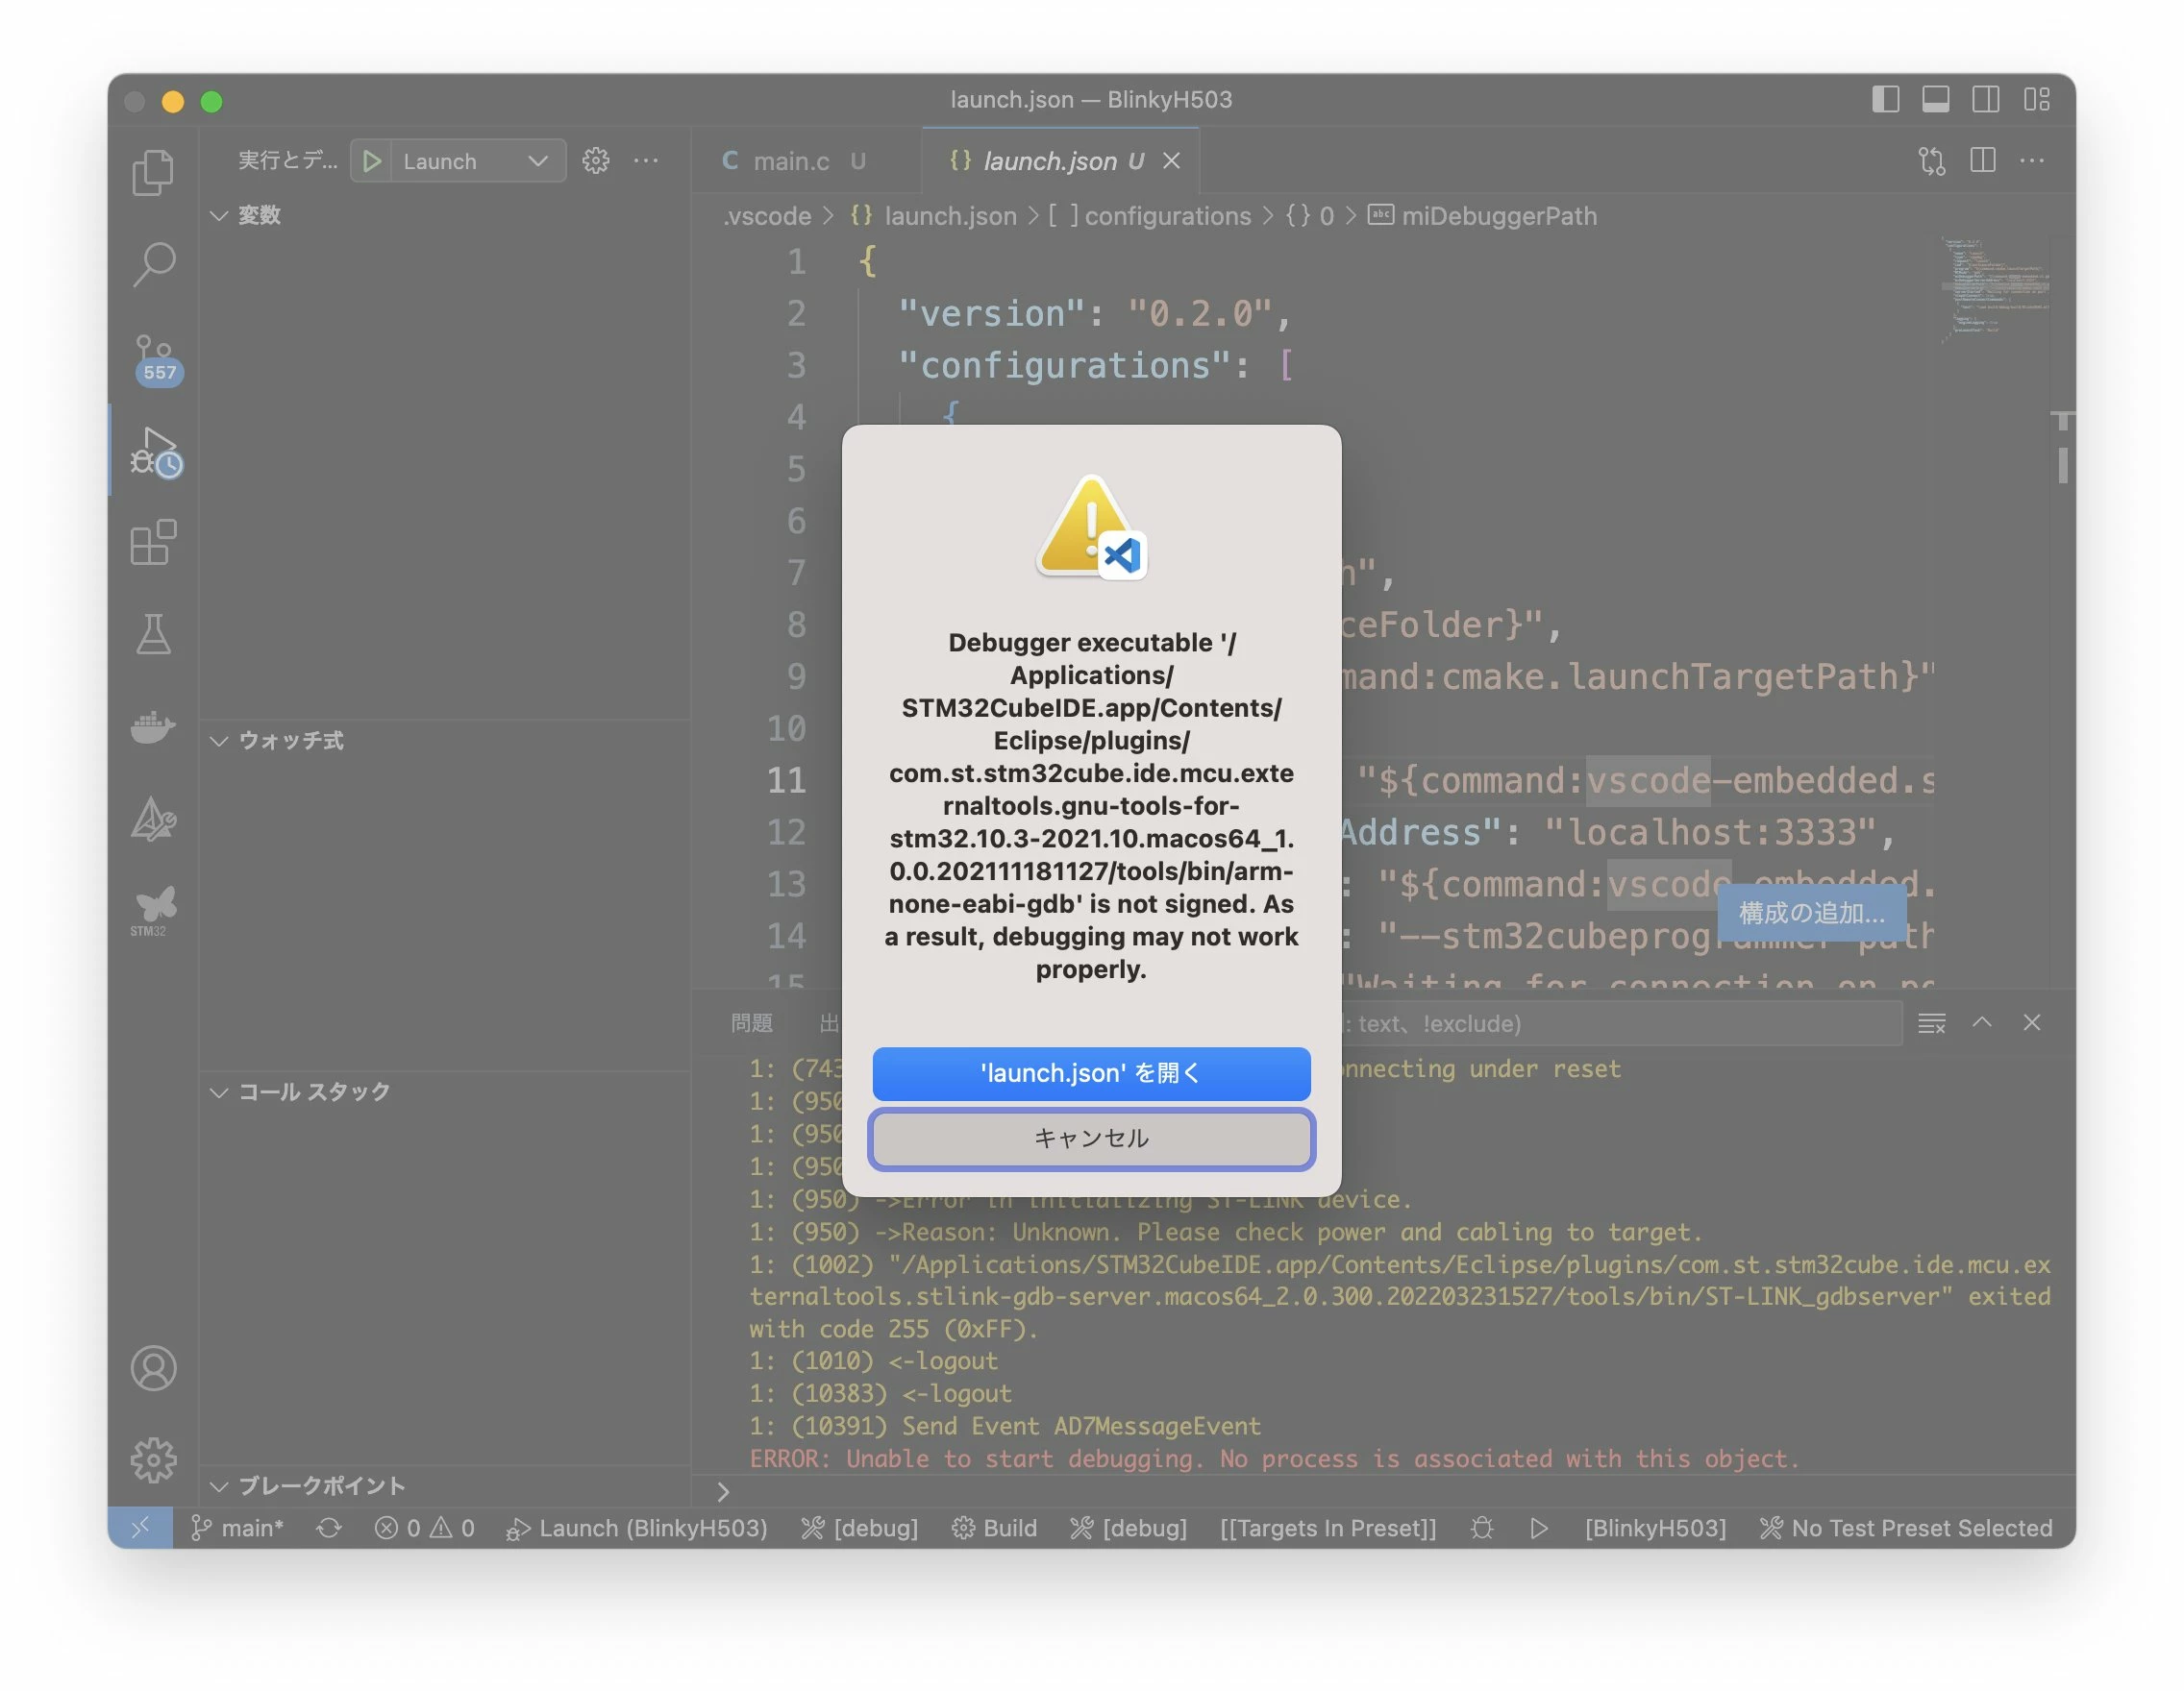Open launch.json via debug gear icon
The height and width of the screenshot is (1691, 2184).
596,160
